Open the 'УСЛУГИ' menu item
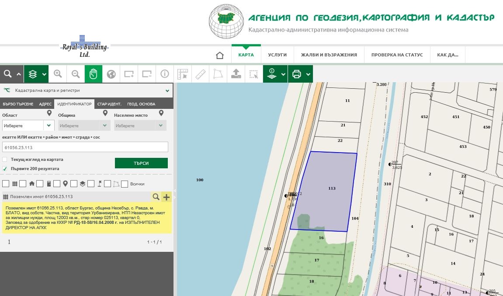The width and height of the screenshot is (503, 296). (277, 55)
